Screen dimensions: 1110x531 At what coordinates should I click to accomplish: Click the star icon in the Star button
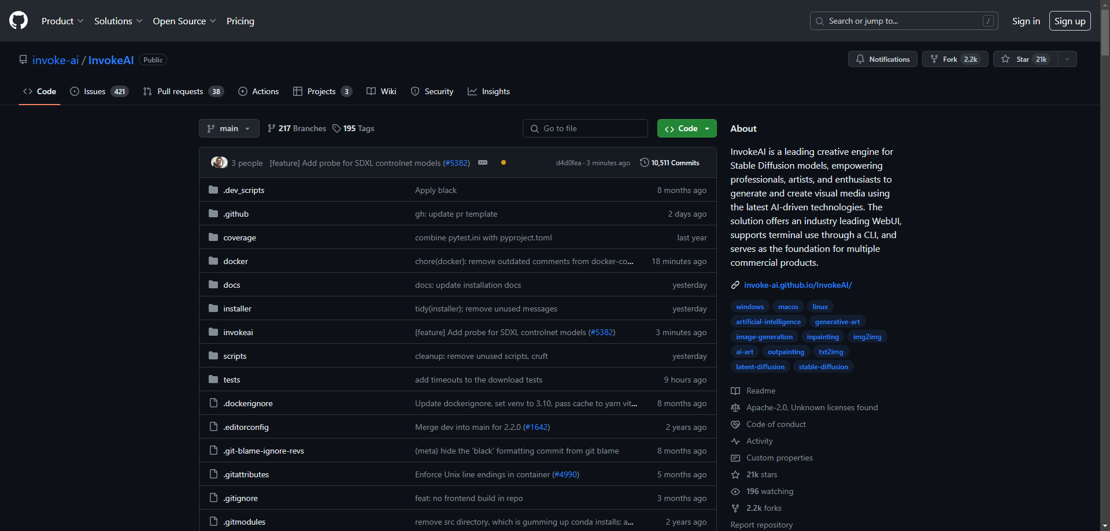(x=1005, y=59)
